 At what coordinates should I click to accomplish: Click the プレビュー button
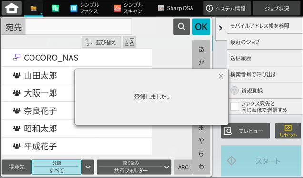click(x=245, y=131)
